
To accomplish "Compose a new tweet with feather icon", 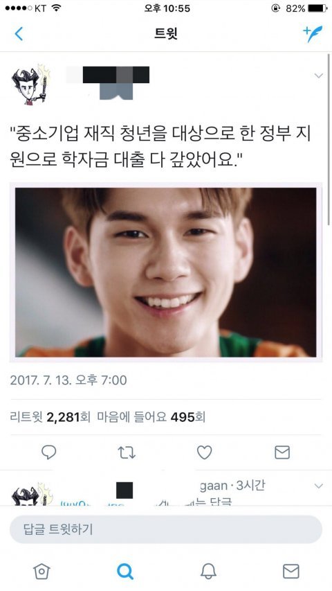I will 313,34.
